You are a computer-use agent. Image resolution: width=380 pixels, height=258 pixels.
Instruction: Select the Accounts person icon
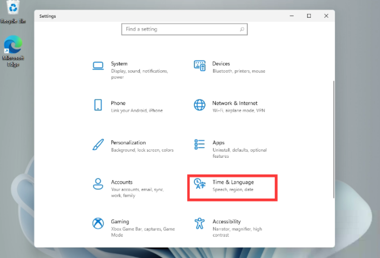[98, 184]
